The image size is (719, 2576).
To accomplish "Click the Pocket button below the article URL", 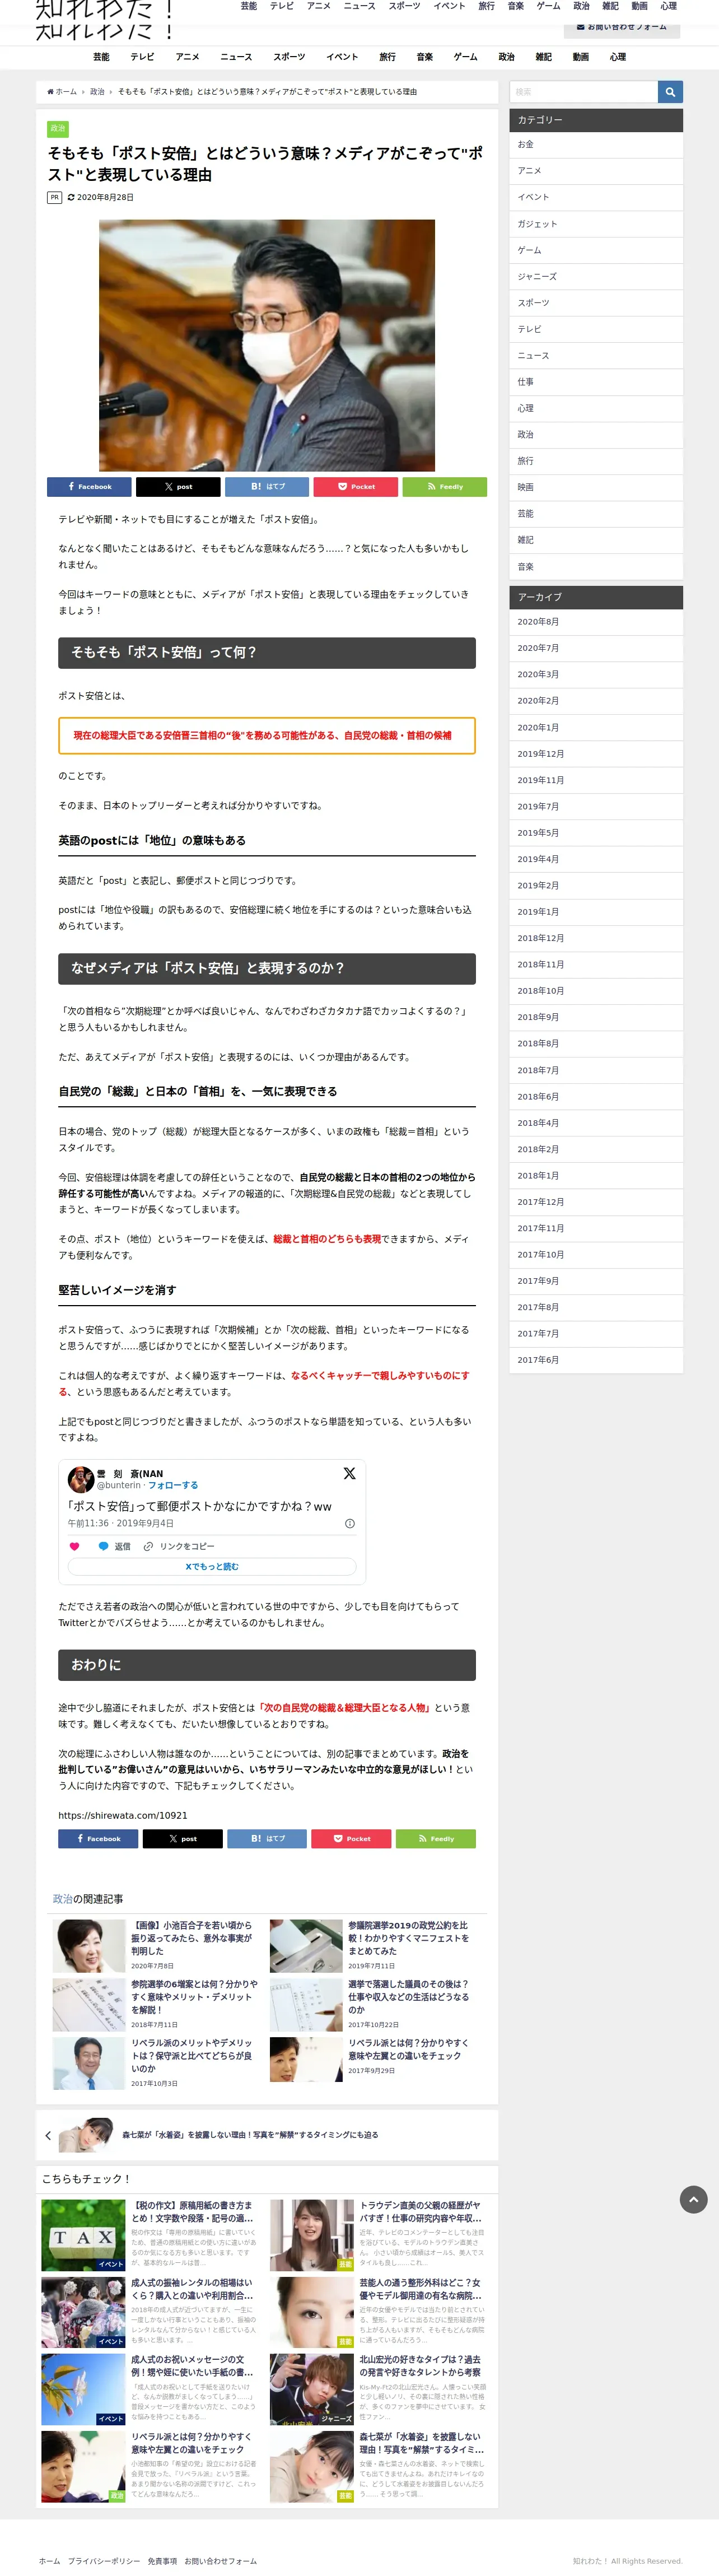I will point(351,1839).
